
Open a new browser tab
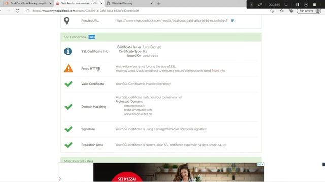(159, 3)
